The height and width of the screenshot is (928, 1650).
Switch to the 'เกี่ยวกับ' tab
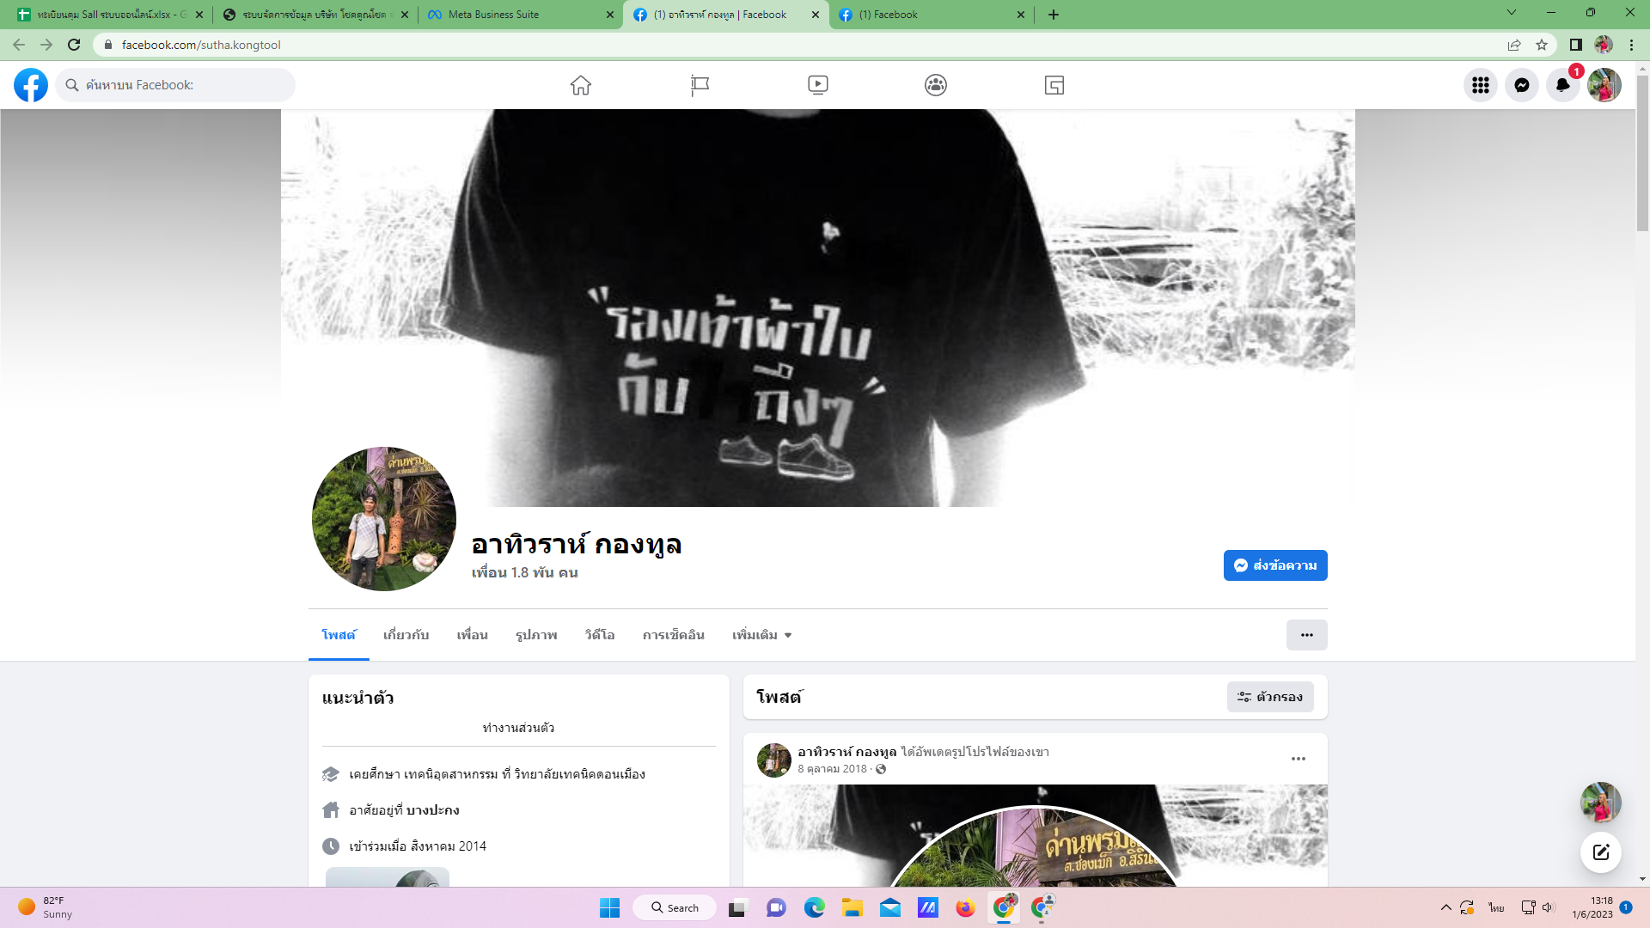pyautogui.click(x=406, y=635)
